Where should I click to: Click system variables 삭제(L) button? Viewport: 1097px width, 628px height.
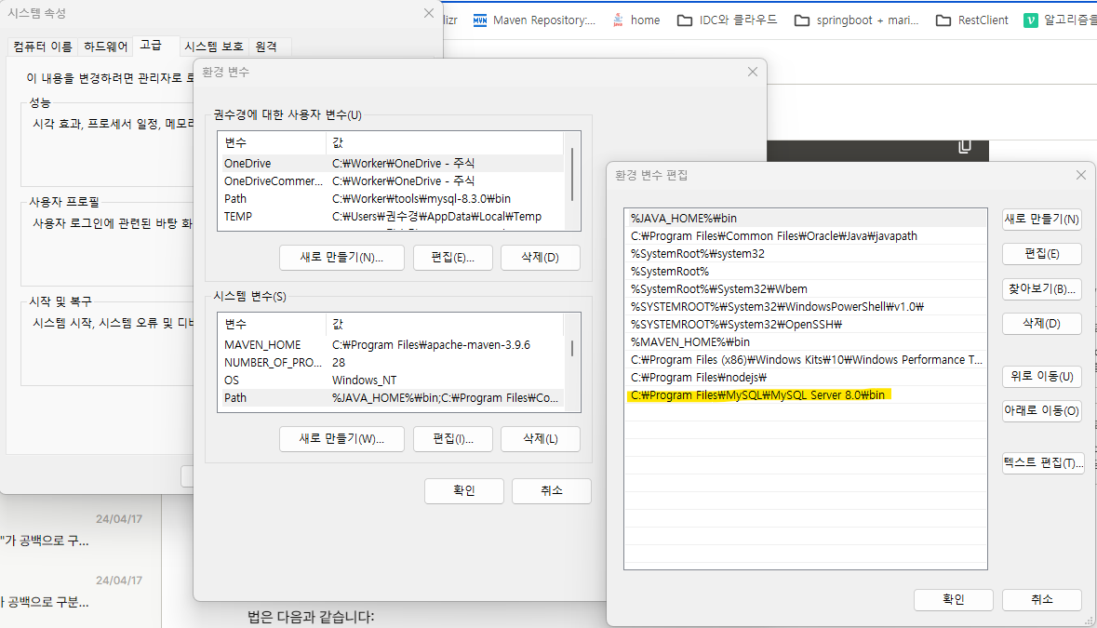click(x=540, y=439)
